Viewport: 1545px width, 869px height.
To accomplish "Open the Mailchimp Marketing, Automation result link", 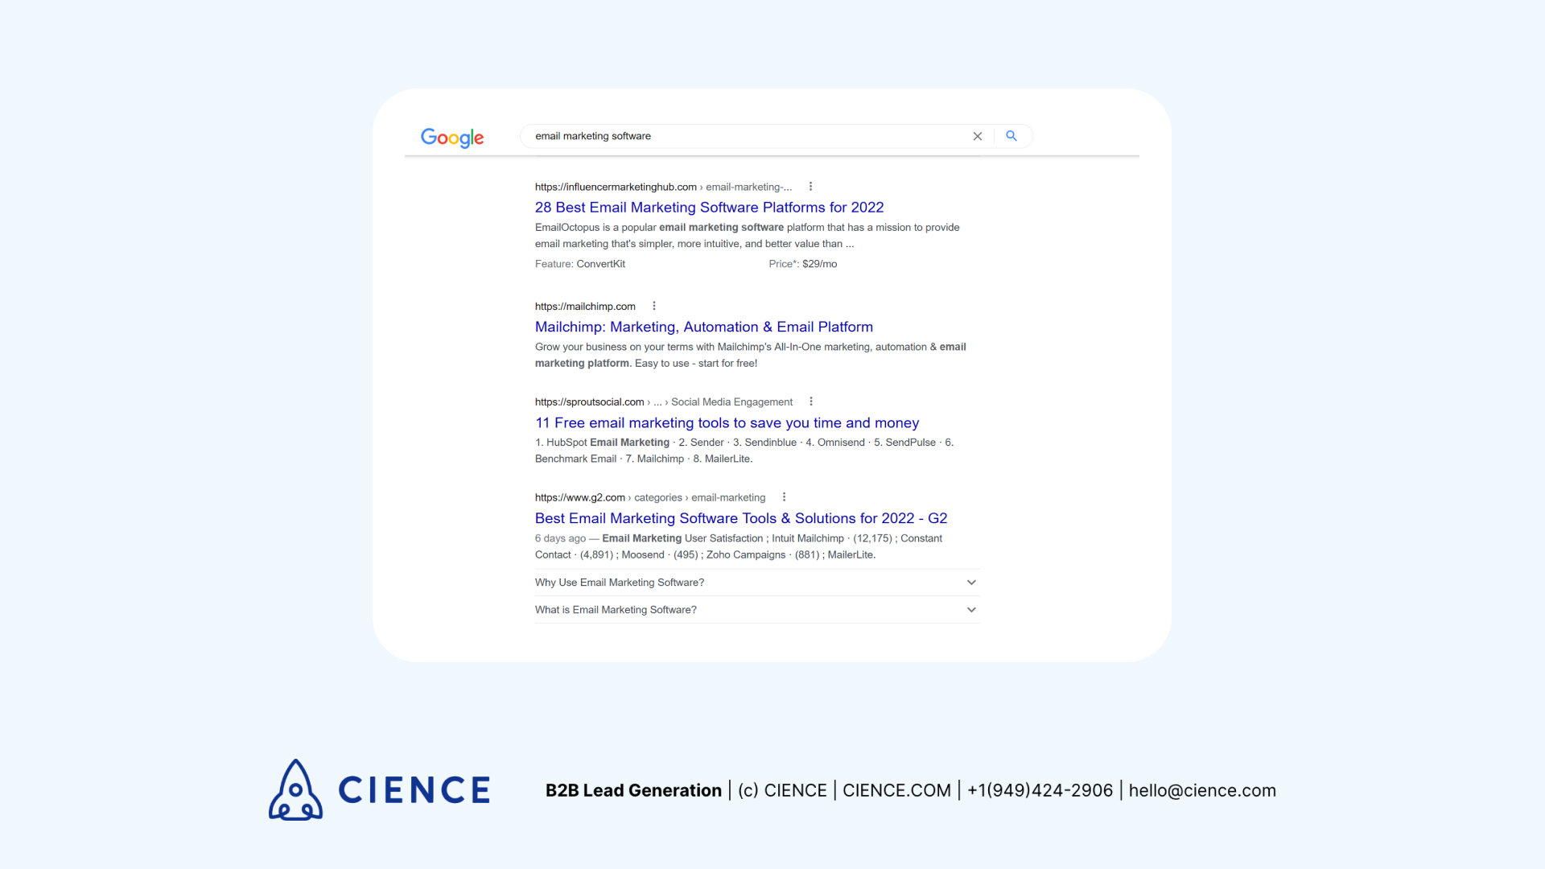I will tap(703, 327).
